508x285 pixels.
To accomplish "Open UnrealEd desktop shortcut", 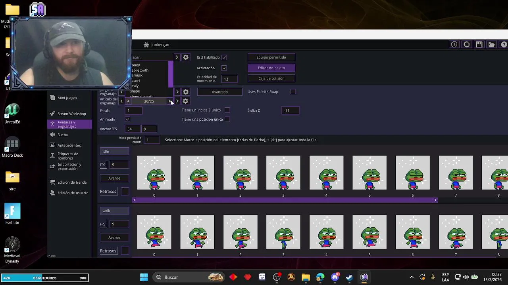I will tap(12, 114).
